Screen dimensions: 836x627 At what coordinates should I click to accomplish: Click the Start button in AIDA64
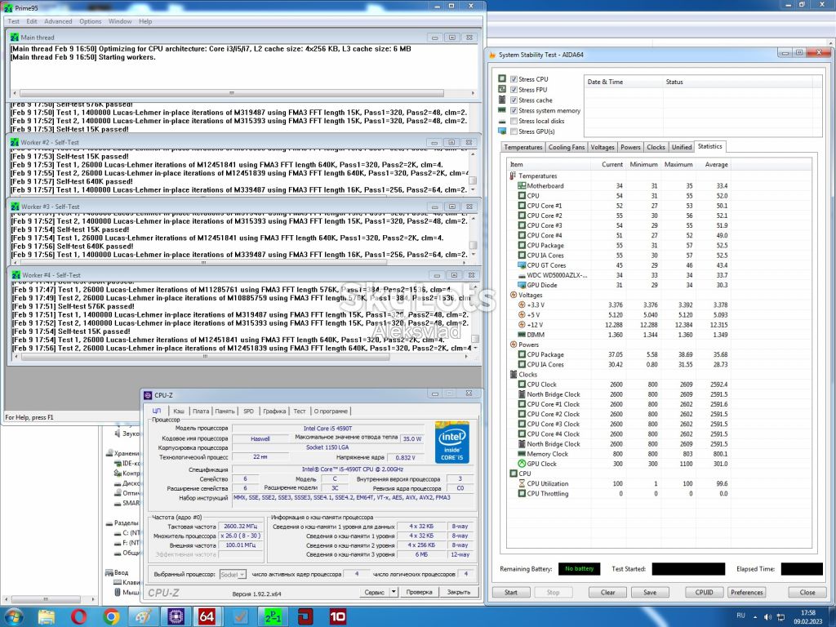(511, 593)
